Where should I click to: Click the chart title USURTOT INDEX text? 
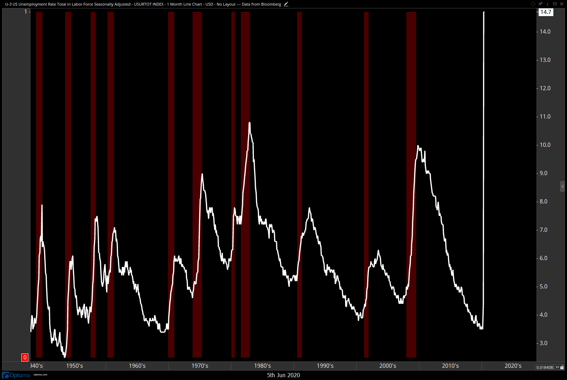pos(149,4)
